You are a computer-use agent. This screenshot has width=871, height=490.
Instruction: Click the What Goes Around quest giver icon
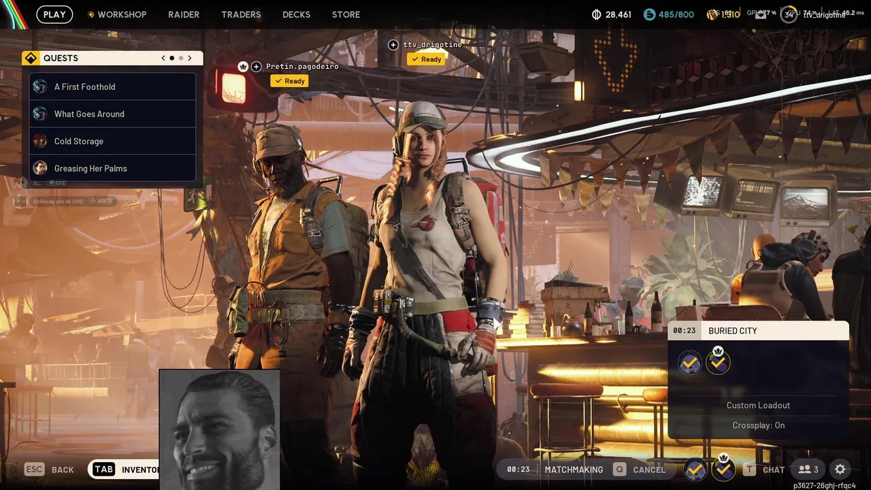(x=40, y=114)
